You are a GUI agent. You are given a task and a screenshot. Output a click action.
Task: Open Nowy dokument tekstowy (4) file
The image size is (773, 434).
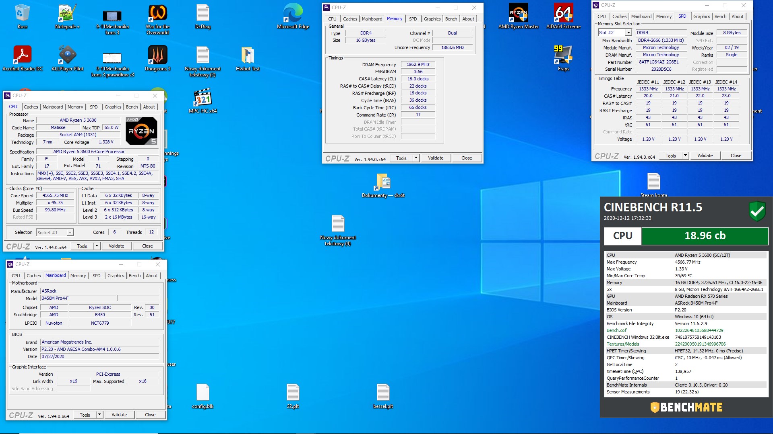(x=338, y=230)
